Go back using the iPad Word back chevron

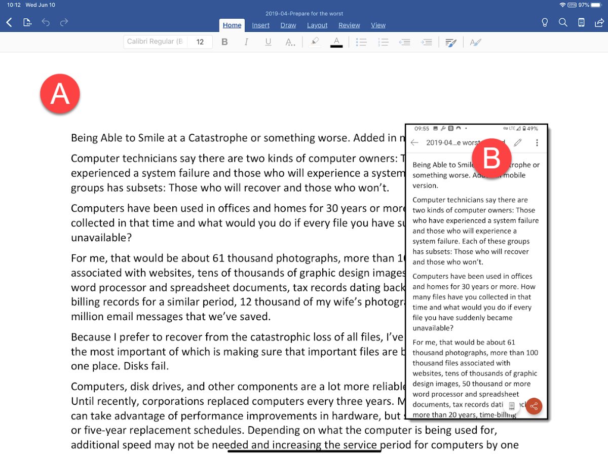coord(9,23)
